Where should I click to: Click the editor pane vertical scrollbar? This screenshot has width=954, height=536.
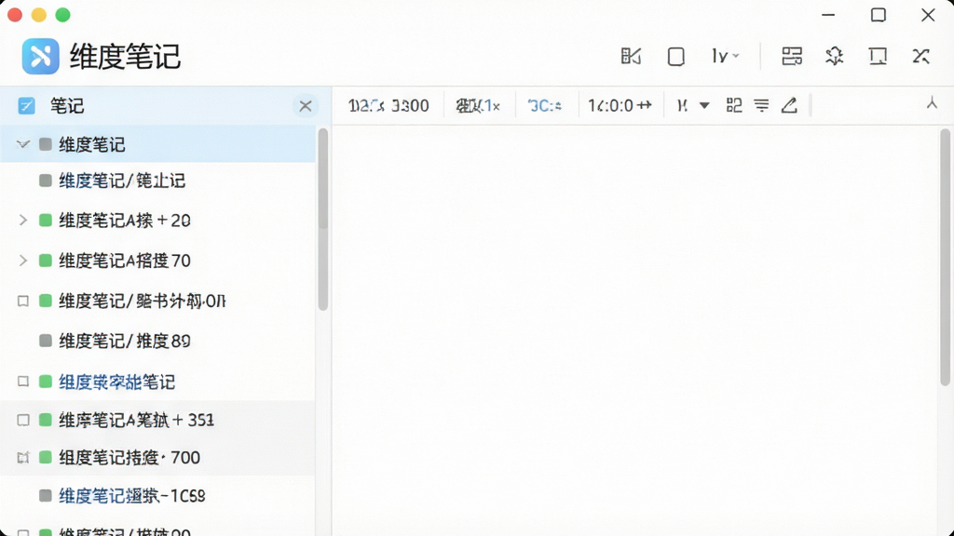point(945,257)
